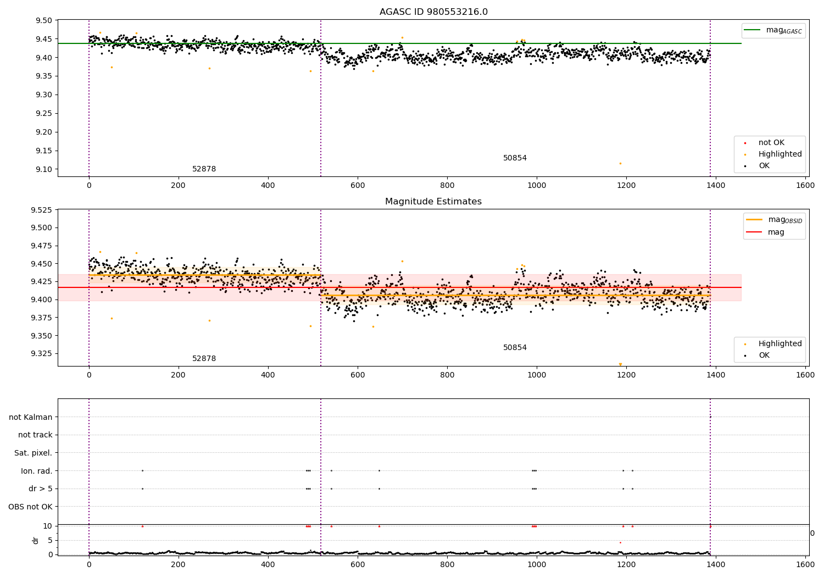Click the 'not track' row label
The height and width of the screenshot is (577, 824).
pyautogui.click(x=35, y=435)
